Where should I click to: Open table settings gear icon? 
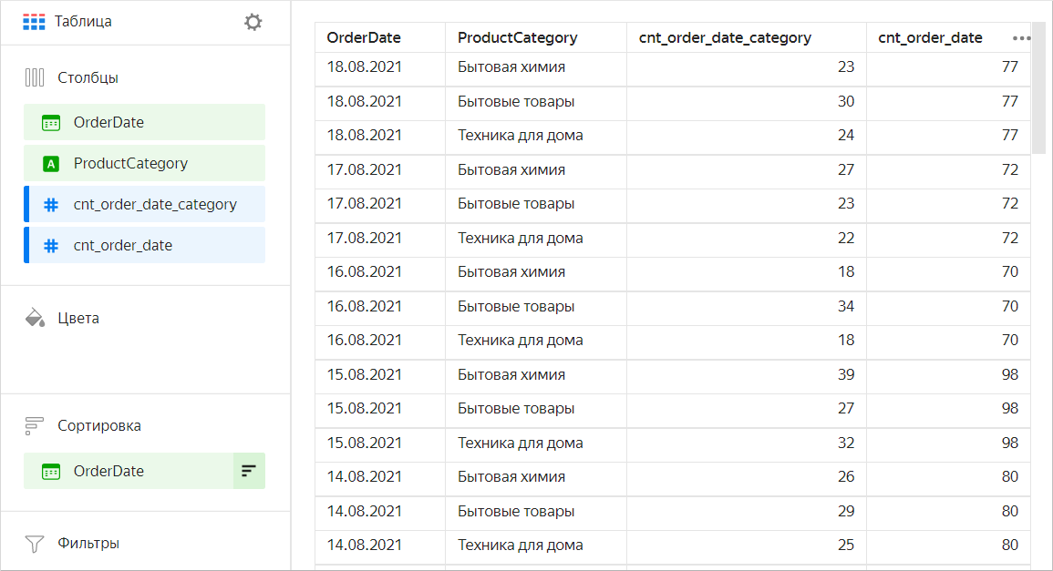coord(253,22)
